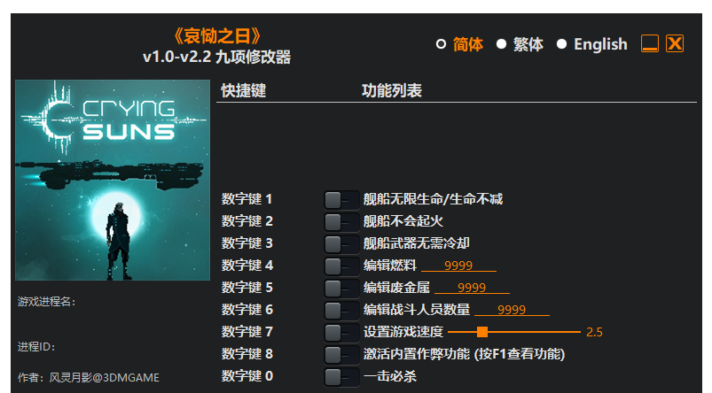Click the 数字键 2 hotkey label
Image resolution: width=712 pixels, height=393 pixels.
[247, 221]
